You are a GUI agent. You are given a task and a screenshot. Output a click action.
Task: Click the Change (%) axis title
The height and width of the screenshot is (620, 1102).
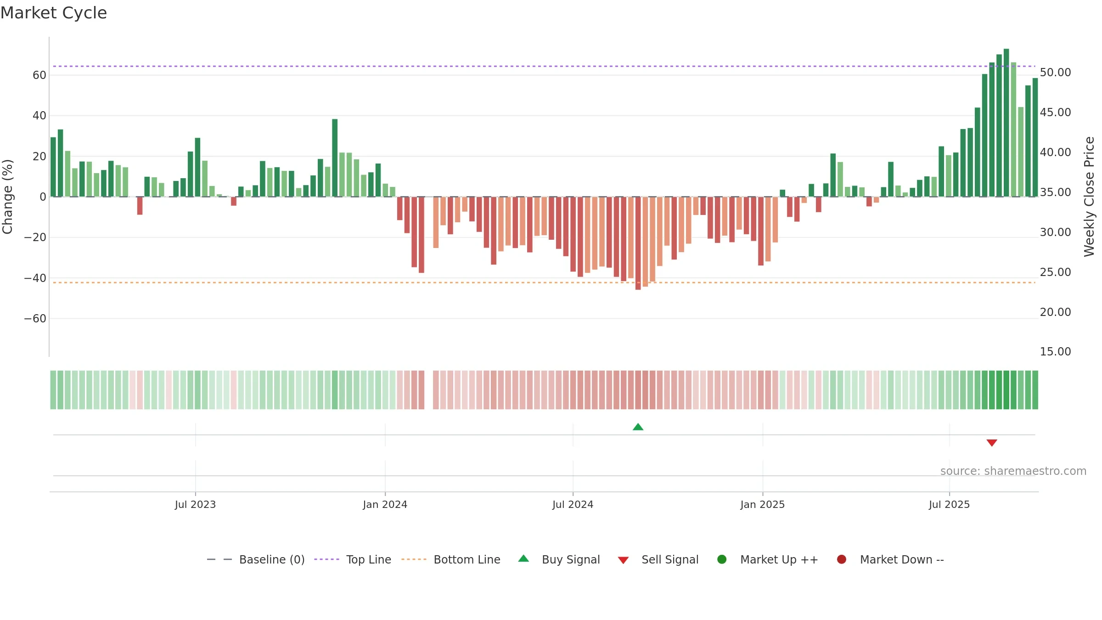7,197
